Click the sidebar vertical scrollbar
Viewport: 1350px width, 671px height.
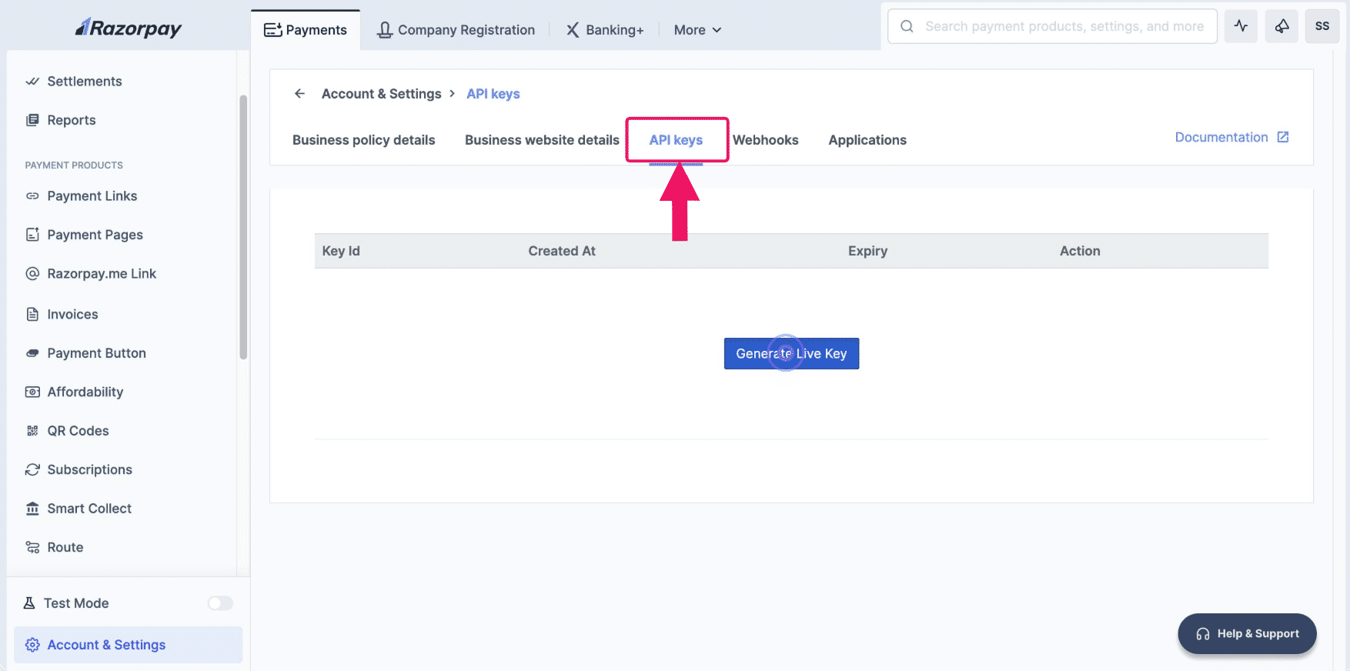[x=243, y=227]
